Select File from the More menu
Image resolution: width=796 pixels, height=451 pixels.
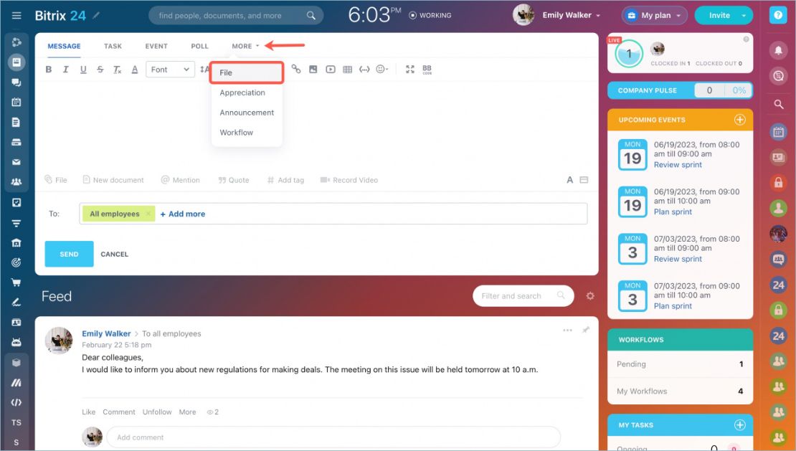246,72
